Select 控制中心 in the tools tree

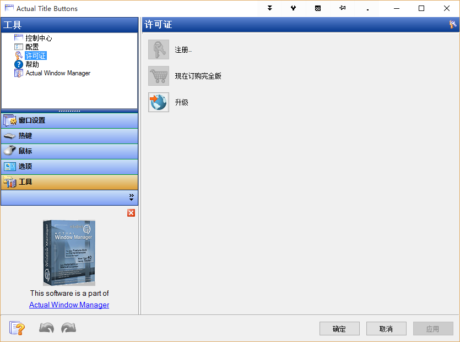pos(39,38)
